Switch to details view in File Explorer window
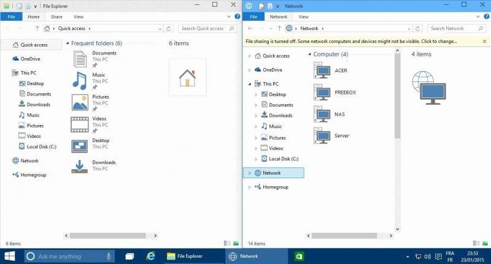 tap(227, 243)
